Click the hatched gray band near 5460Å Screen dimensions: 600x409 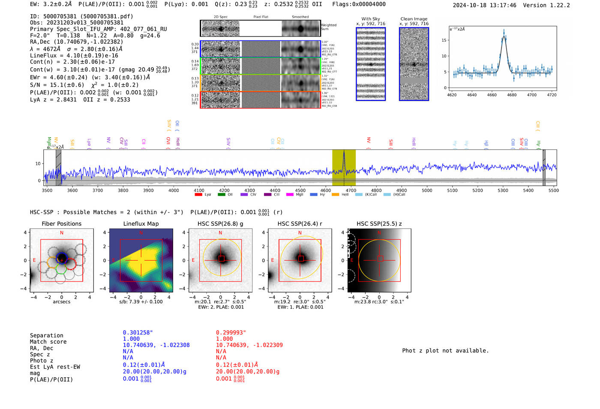tap(544, 168)
